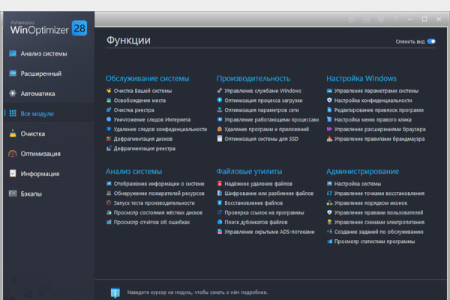Click the Оптимизация процесса загрузки icon
Image resolution: width=450 pixels, height=300 pixels.
pos(220,100)
